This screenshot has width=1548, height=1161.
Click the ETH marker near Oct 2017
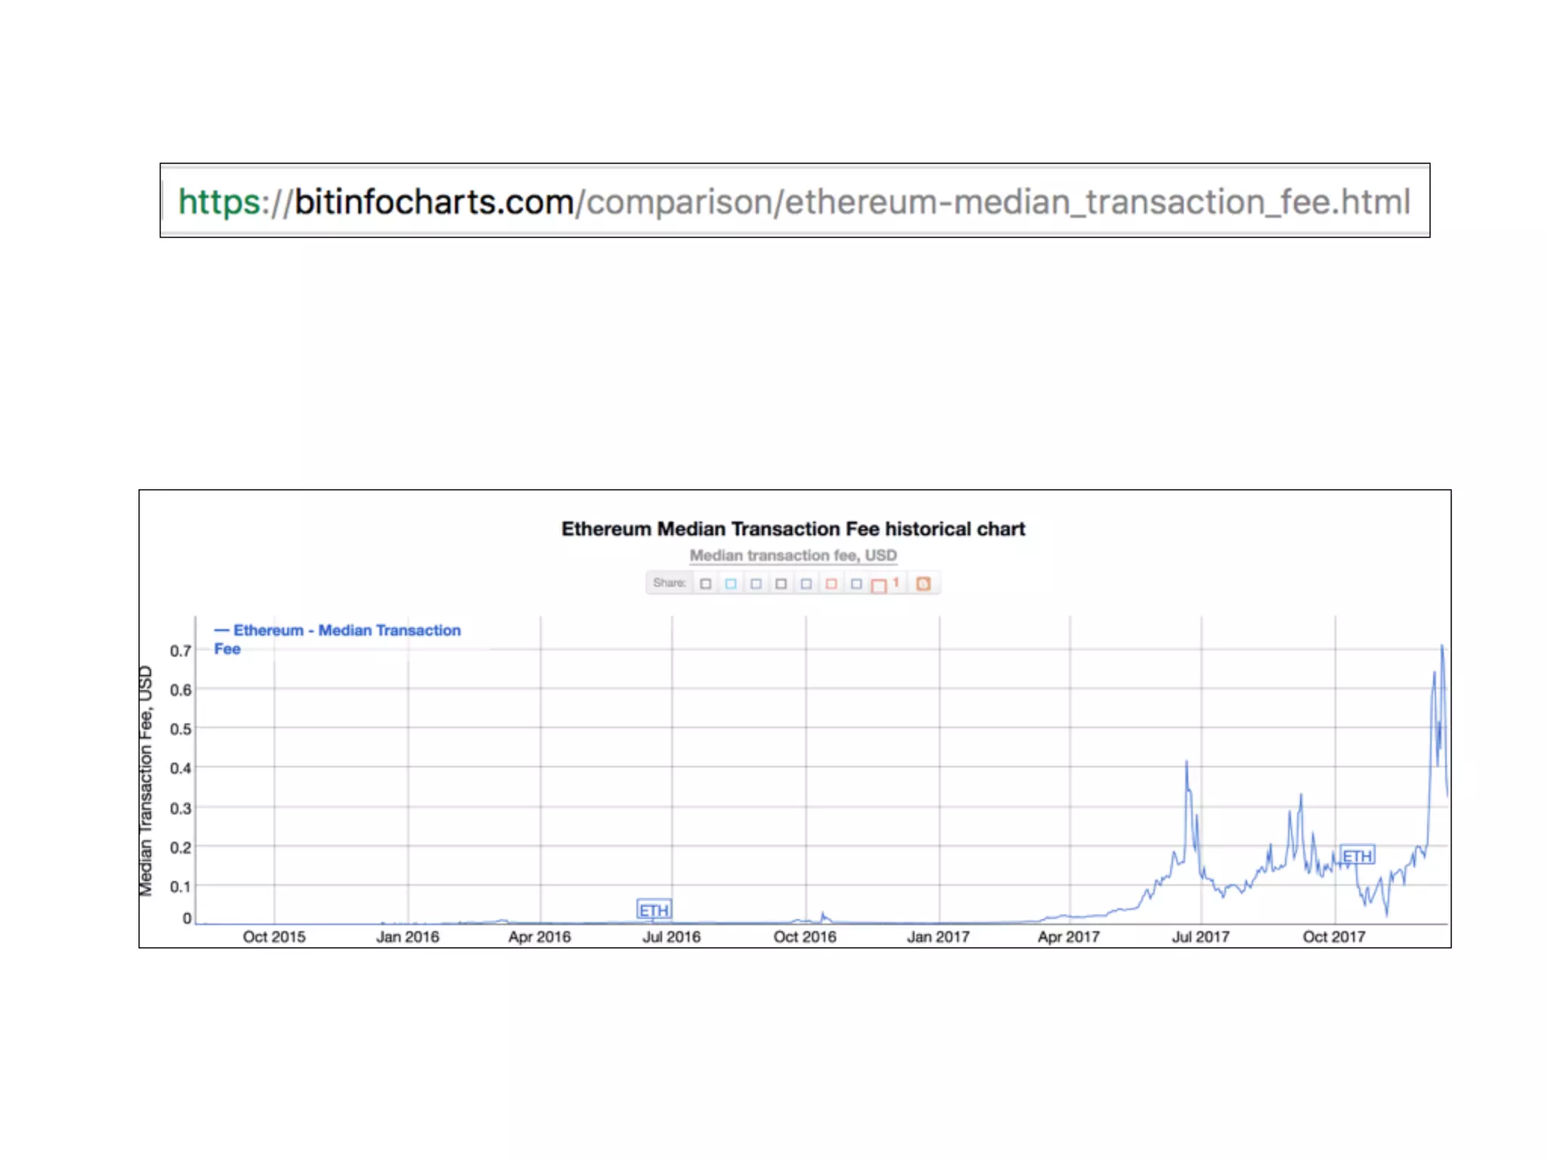pyautogui.click(x=1357, y=856)
